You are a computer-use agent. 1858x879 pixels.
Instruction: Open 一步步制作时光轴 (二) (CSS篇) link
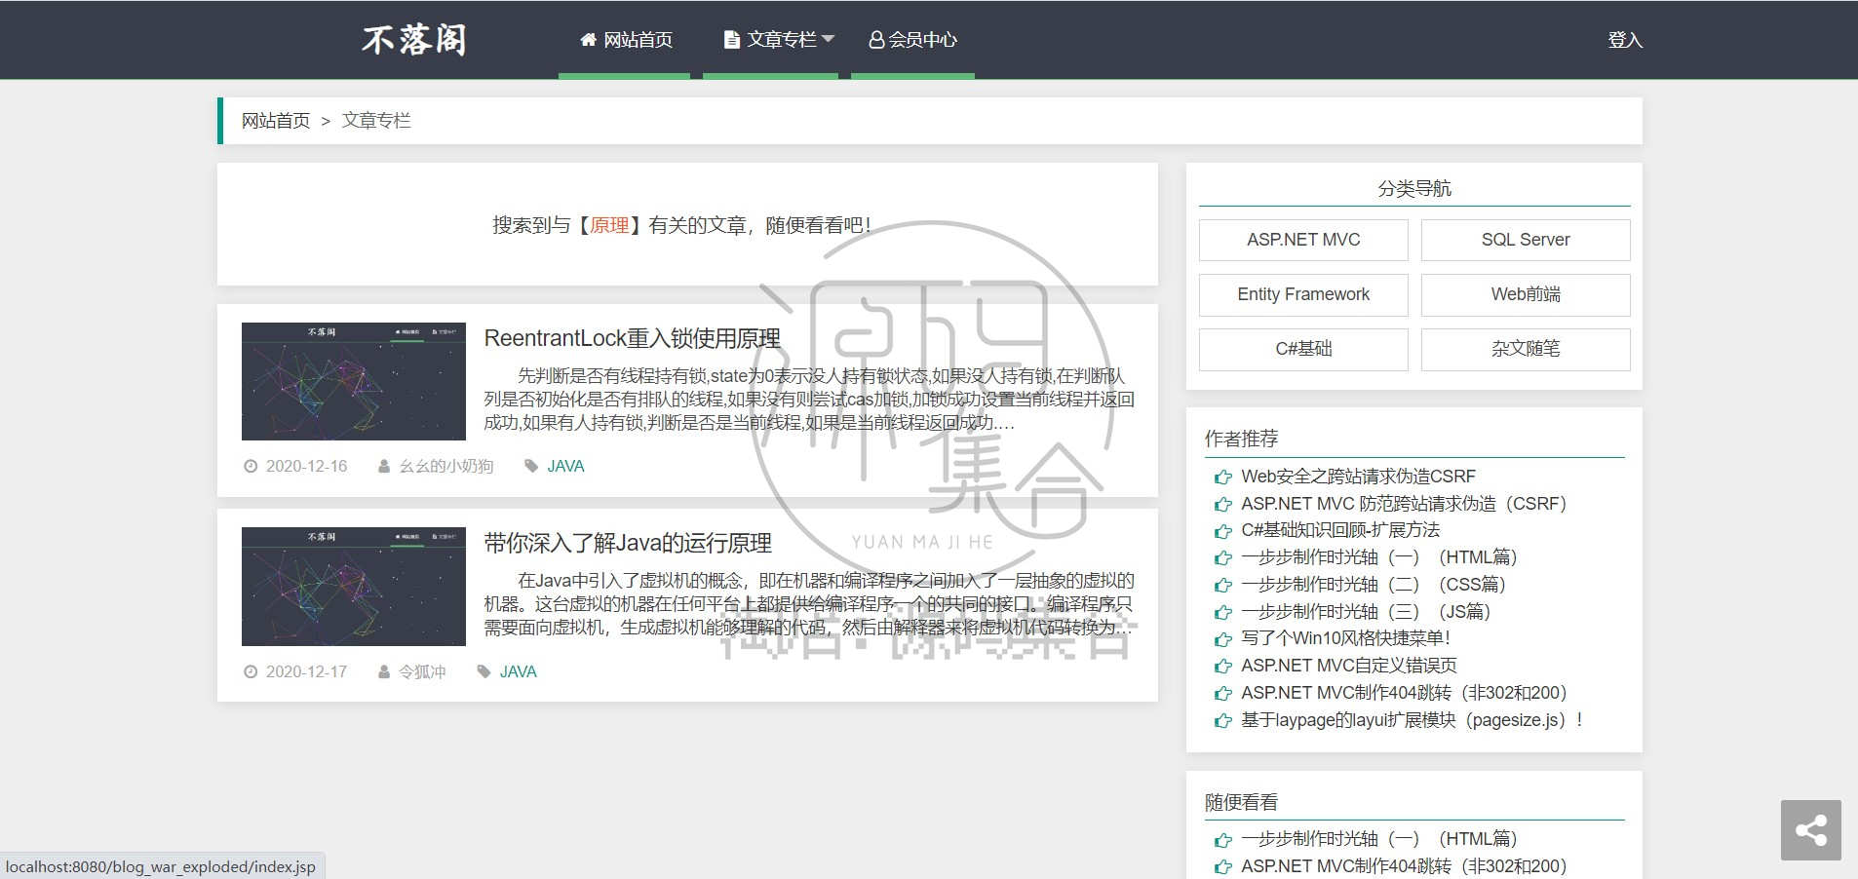[x=1374, y=585]
